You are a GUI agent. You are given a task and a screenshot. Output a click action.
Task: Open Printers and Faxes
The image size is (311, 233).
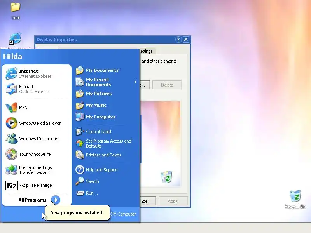point(105,155)
